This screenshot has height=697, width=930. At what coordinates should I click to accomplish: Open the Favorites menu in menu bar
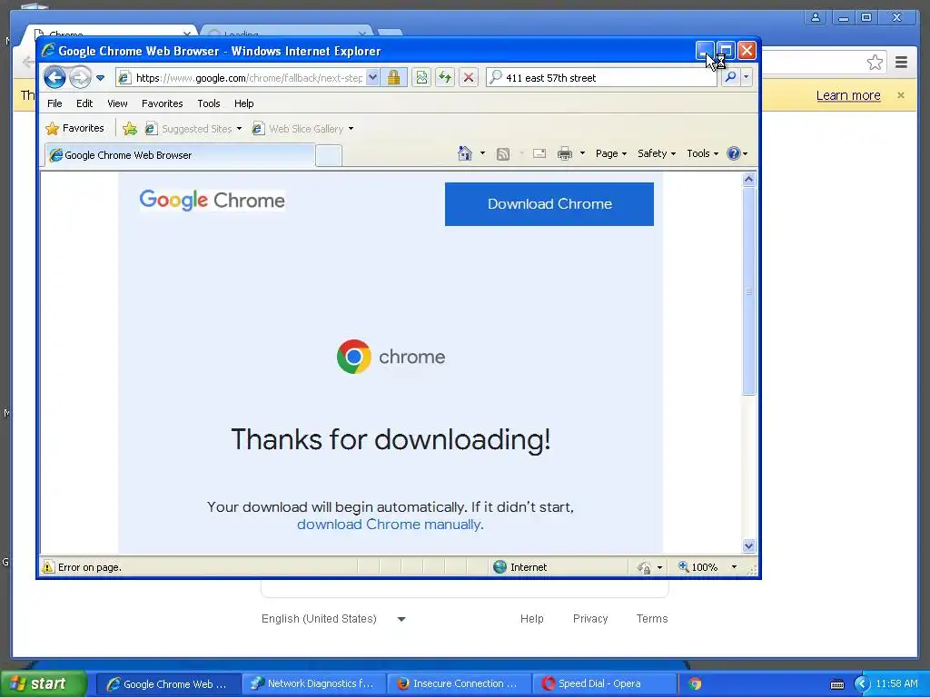162,103
